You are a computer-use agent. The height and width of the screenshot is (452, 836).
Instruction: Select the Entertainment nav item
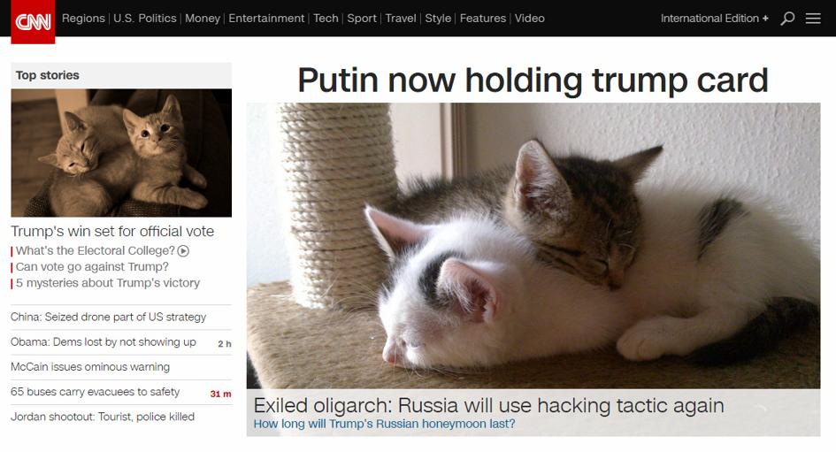(266, 18)
